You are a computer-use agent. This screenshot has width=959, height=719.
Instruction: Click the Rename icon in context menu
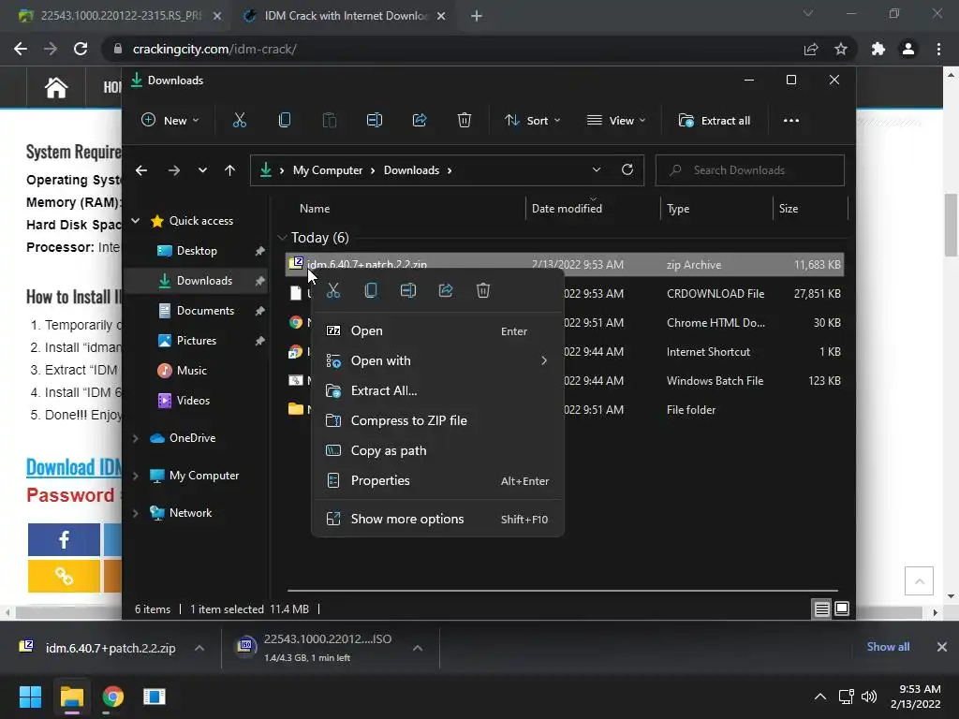pyautogui.click(x=408, y=290)
